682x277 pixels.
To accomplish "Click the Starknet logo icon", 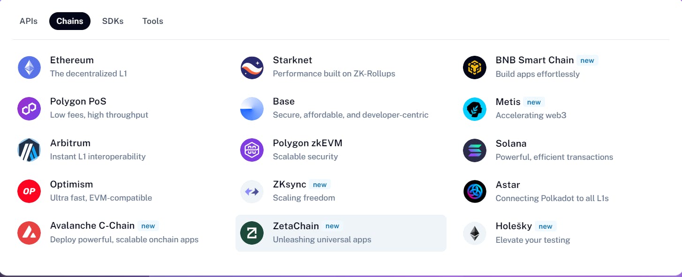I will (x=252, y=67).
